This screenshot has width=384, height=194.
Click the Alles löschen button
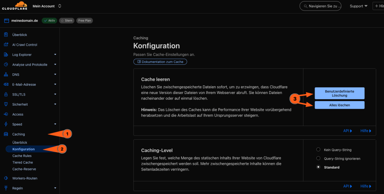pyautogui.click(x=339, y=105)
